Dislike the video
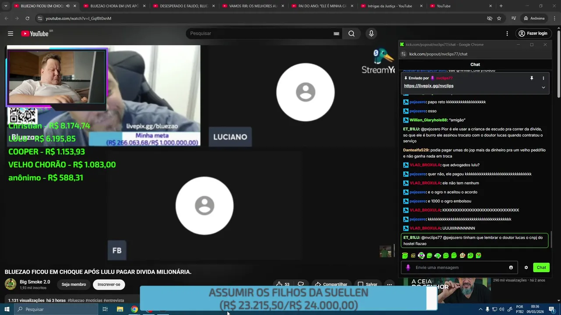 (x=301, y=284)
